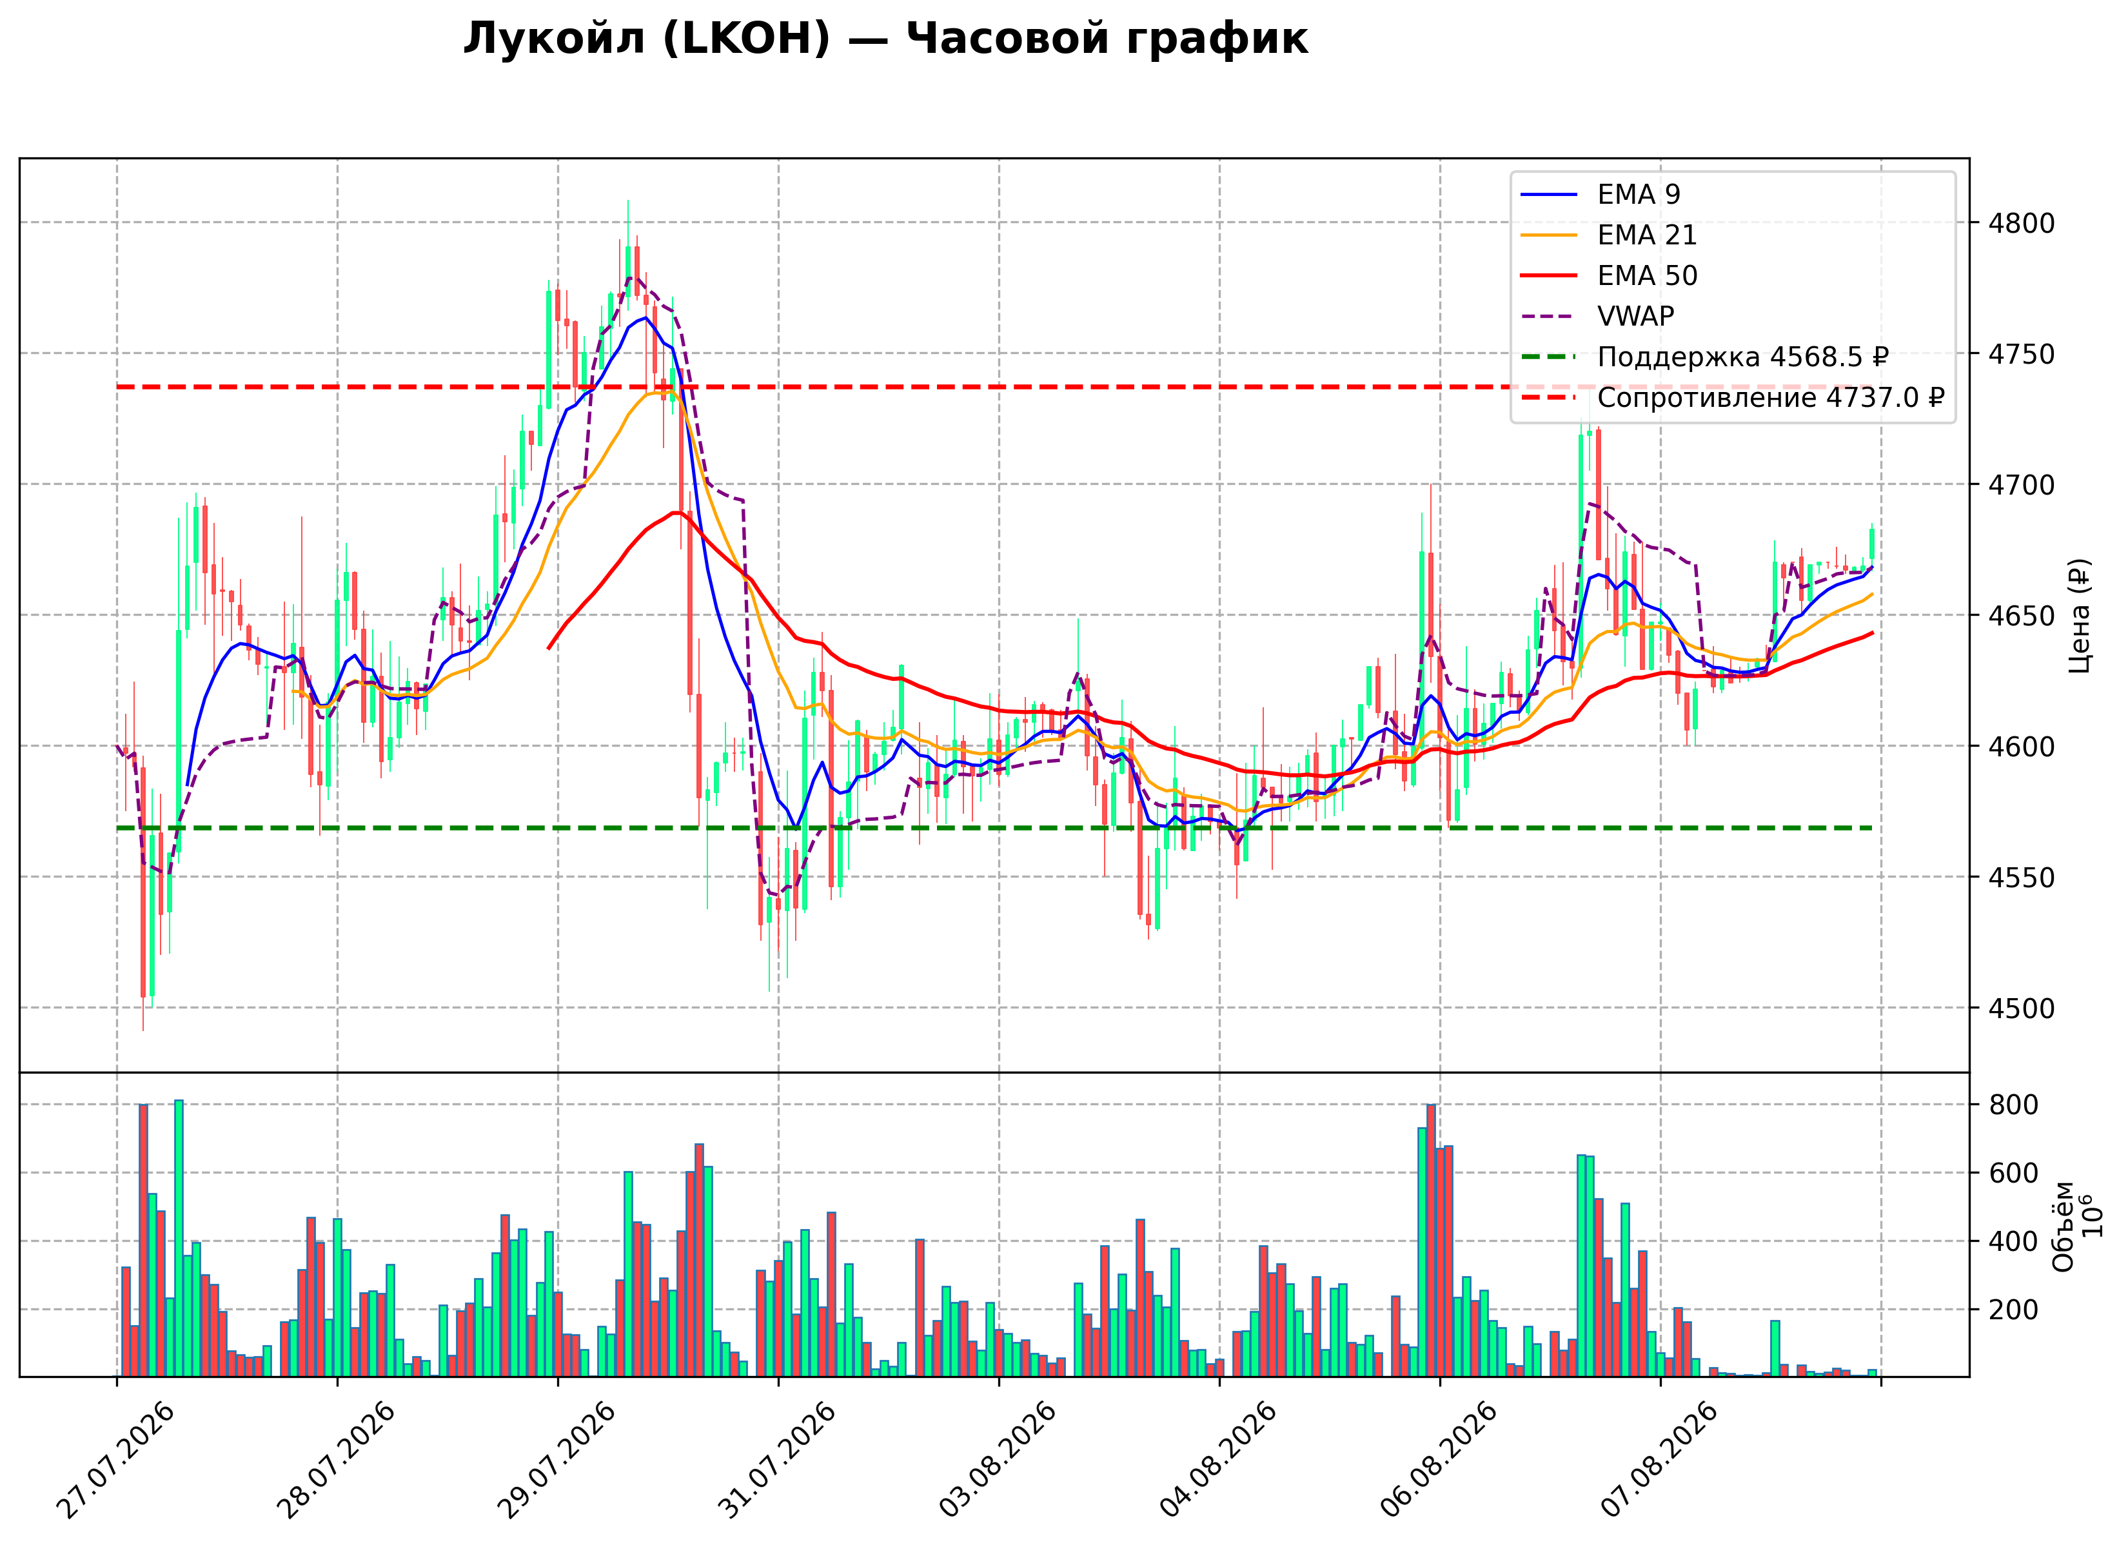This screenshot has width=2128, height=1543.
Task: Click the 4600 price axis tick label
Action: (2021, 747)
